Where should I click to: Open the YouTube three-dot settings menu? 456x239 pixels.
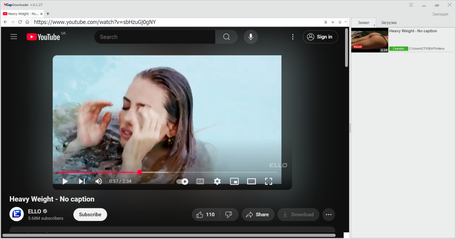293,37
